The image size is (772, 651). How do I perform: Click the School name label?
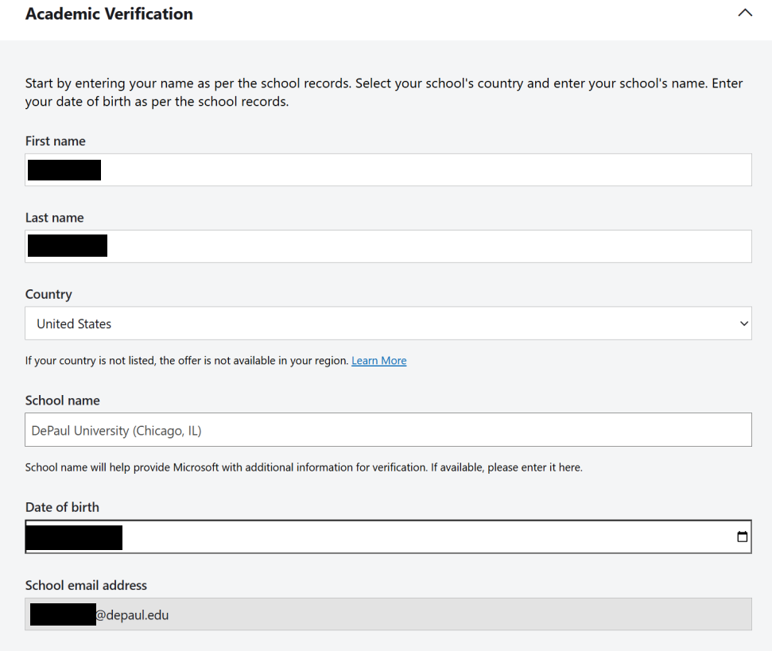point(63,401)
